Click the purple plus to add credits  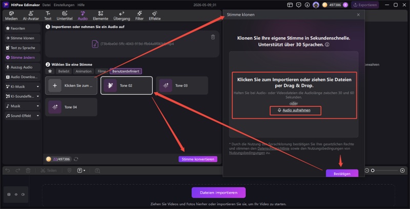[x=345, y=5]
